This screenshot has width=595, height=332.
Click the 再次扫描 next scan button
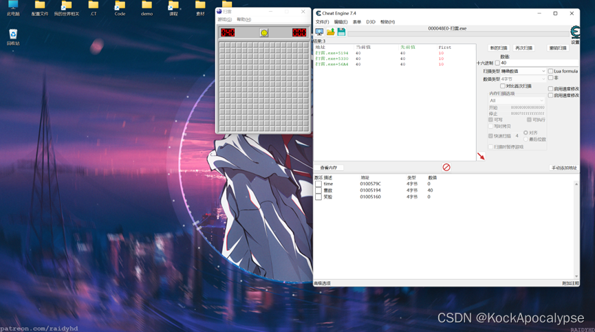523,48
